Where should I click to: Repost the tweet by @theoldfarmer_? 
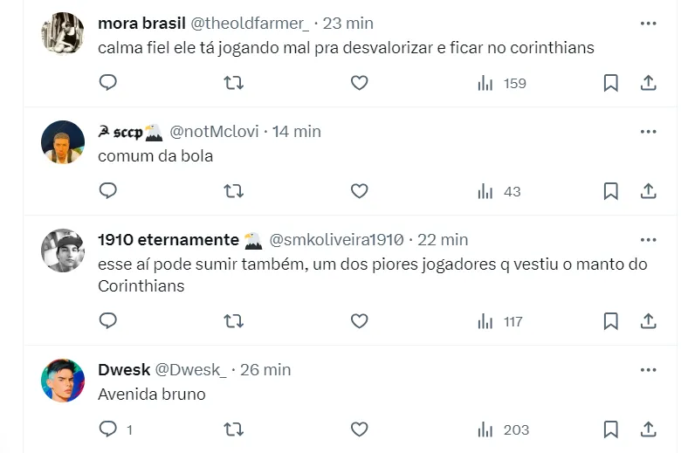coord(233,83)
